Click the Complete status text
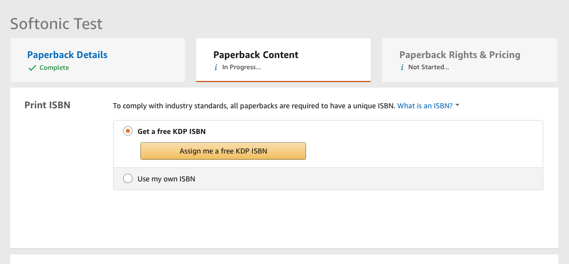Screen dimensions: 569x264 click(54, 68)
